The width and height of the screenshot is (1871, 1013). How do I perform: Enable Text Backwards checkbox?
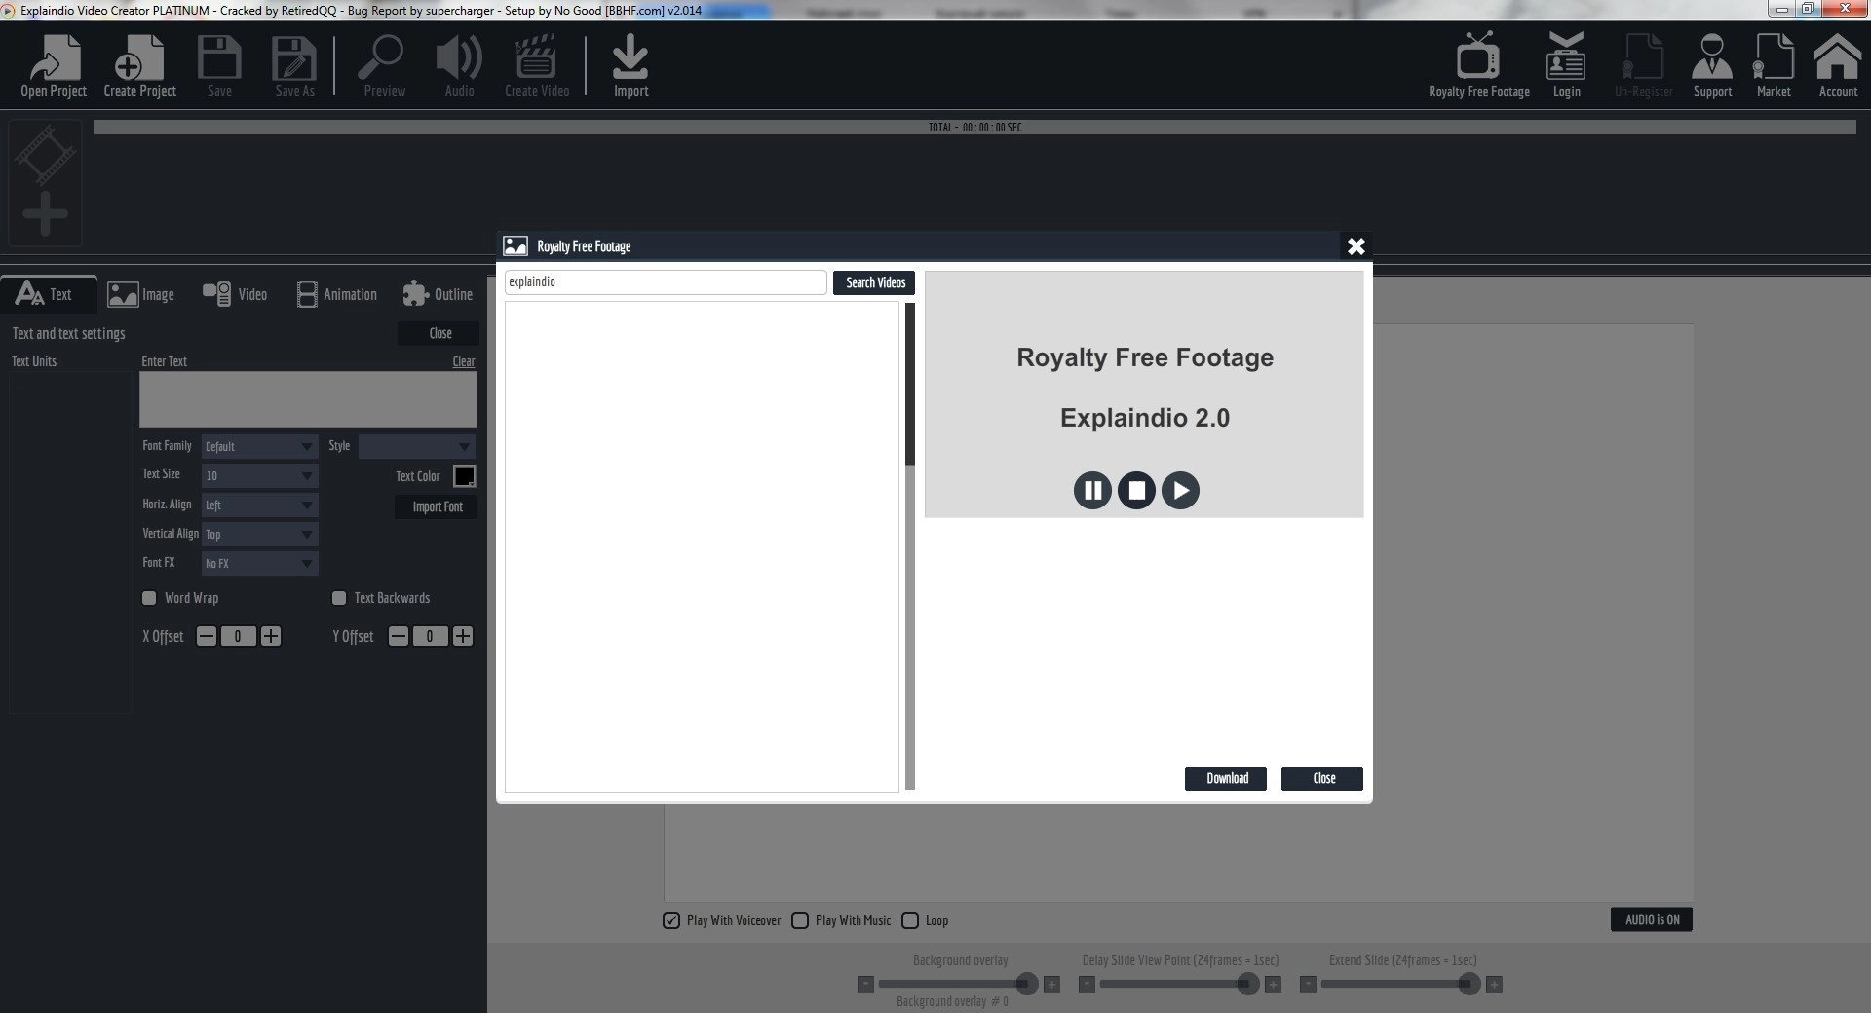(x=339, y=598)
